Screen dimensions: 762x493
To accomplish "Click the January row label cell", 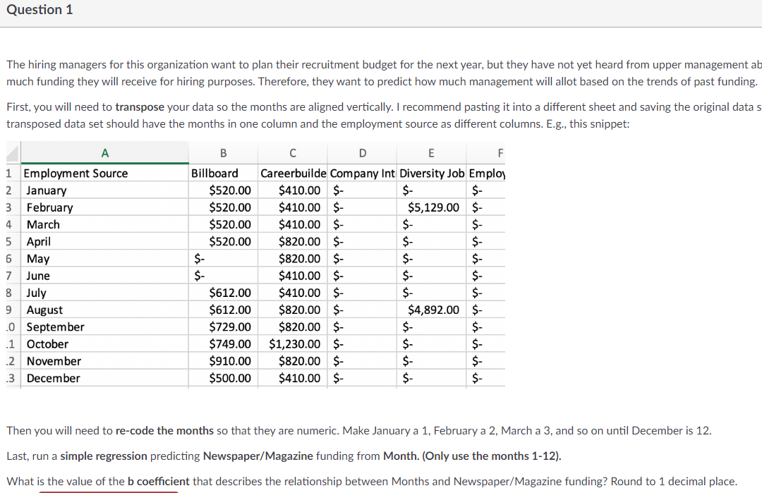I will tap(47, 190).
